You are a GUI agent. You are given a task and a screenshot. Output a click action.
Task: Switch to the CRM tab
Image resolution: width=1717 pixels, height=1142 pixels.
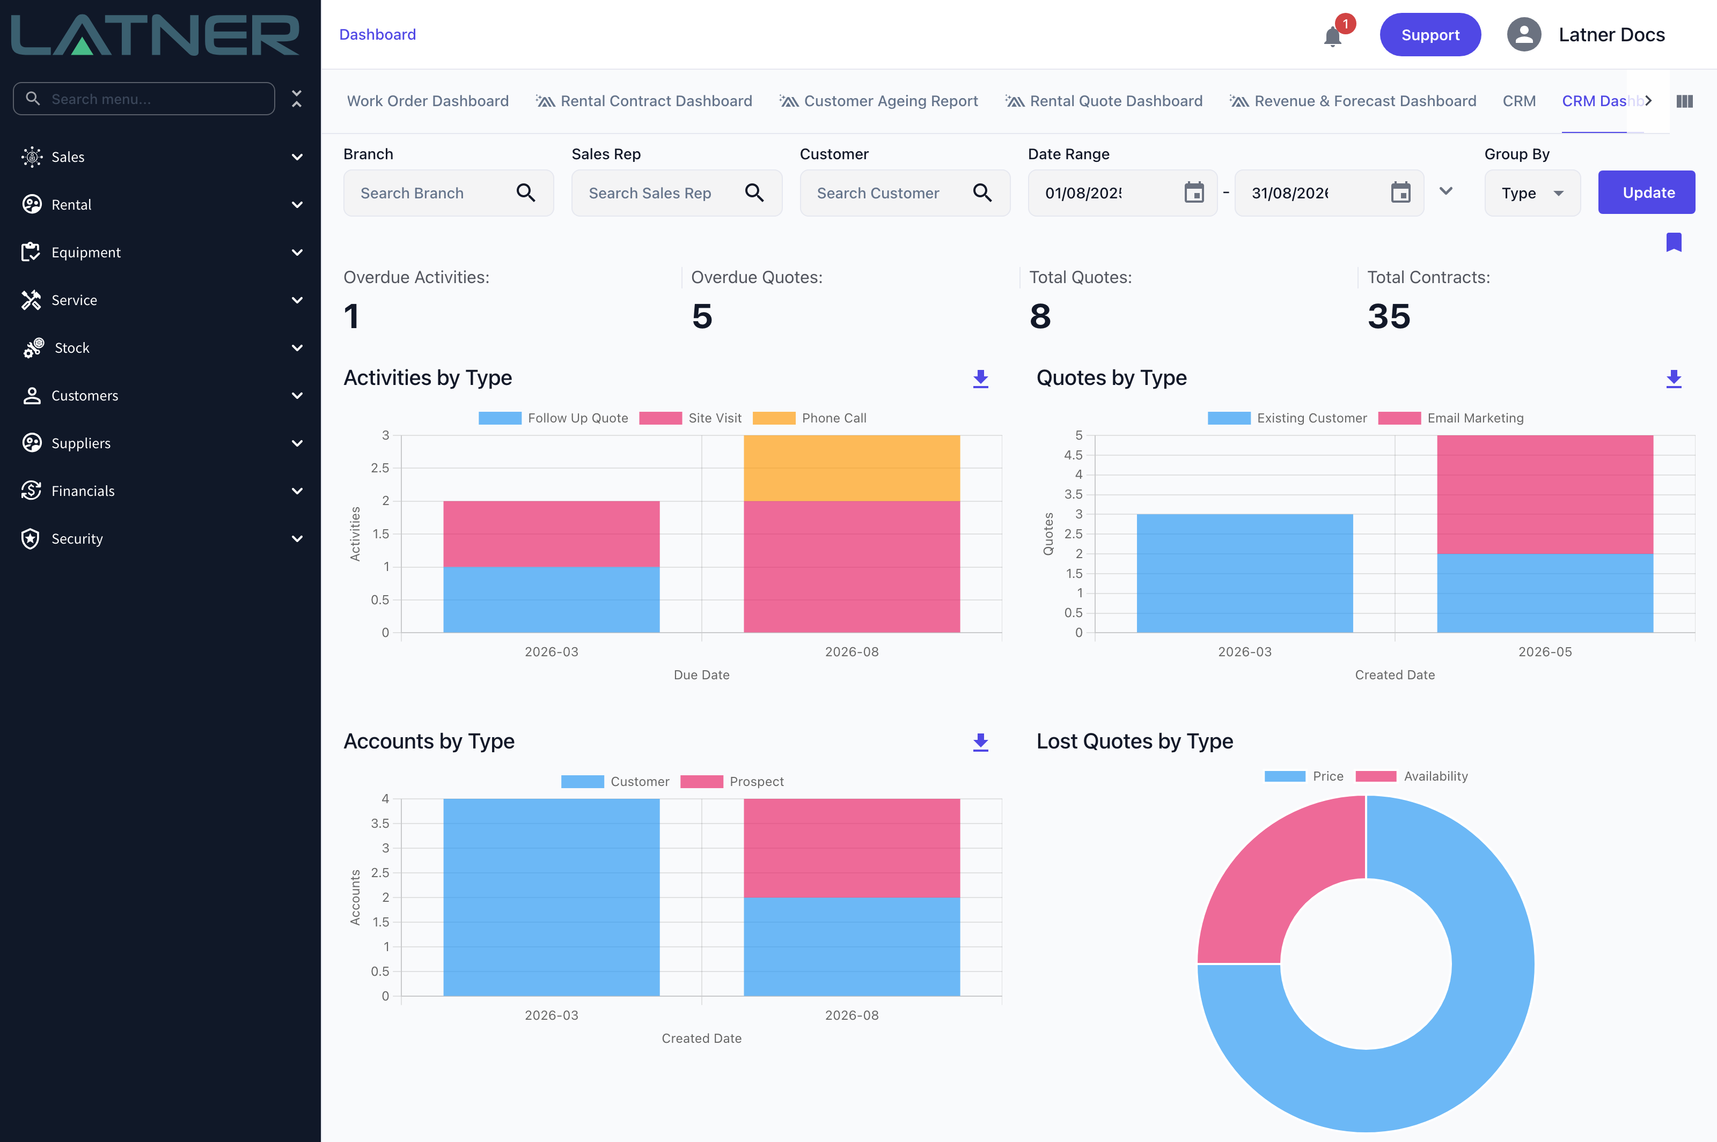tap(1519, 101)
